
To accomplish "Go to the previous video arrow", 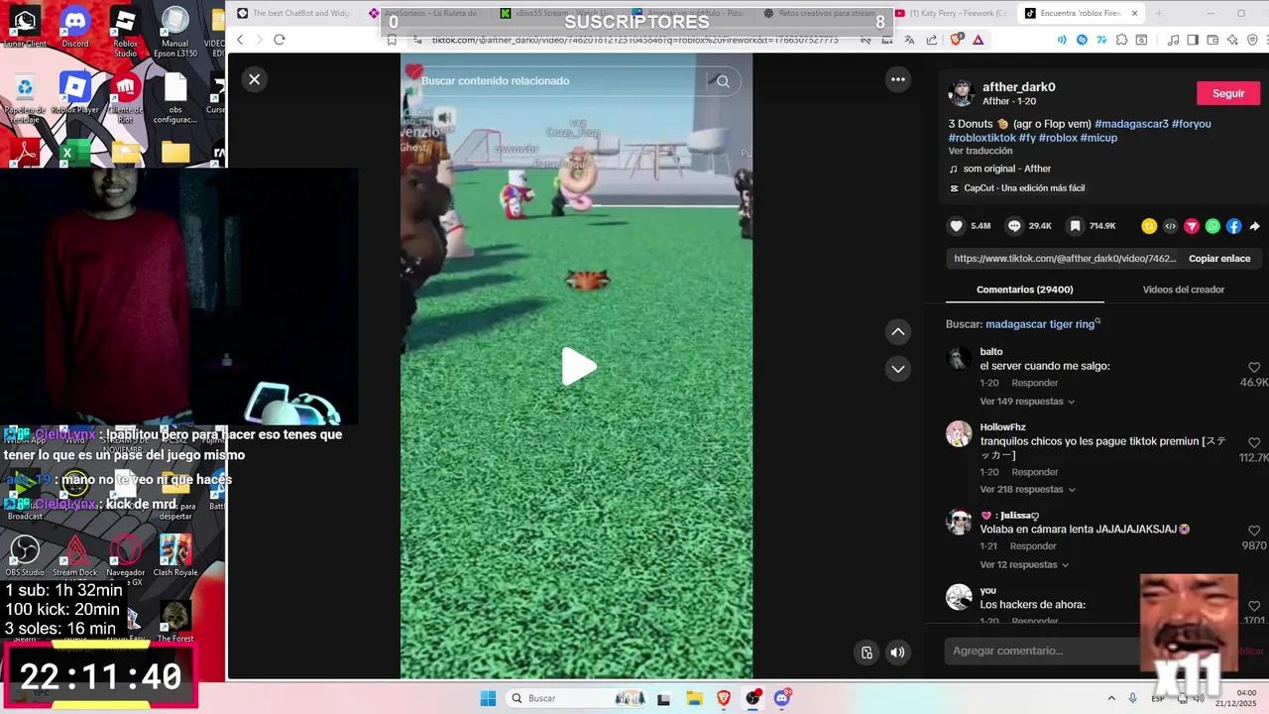I will (x=898, y=331).
